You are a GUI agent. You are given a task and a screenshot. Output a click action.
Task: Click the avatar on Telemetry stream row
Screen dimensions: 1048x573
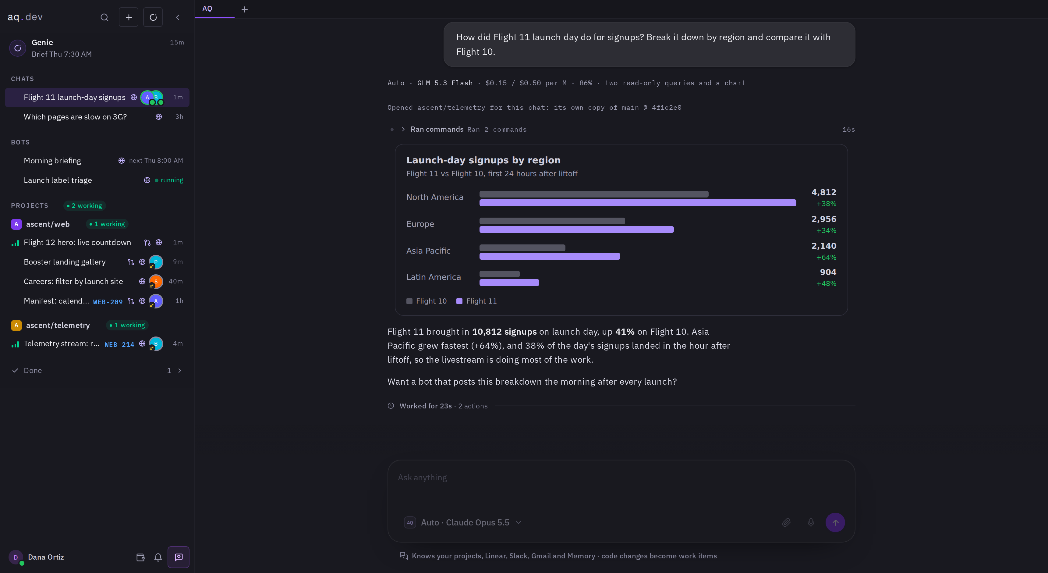click(156, 344)
